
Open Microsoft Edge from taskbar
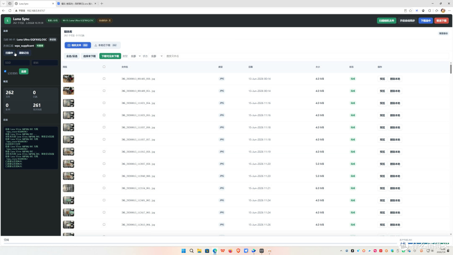point(215,251)
